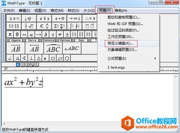180x133 pixels.
Task: Open the spaces and ellipses palette
Action: (x=29, y=18)
